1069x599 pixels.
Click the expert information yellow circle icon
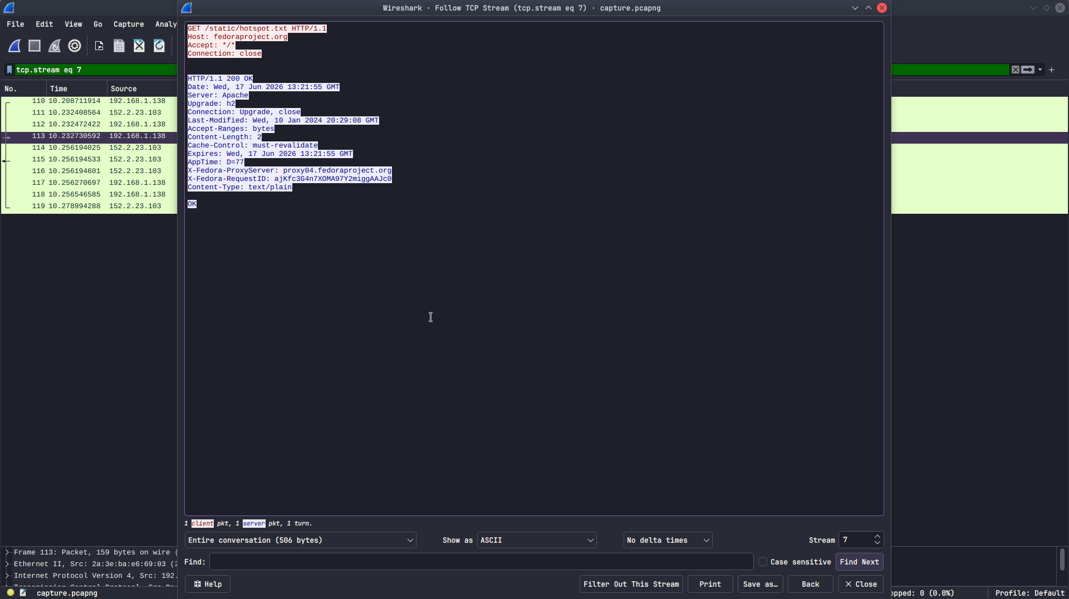(11, 593)
